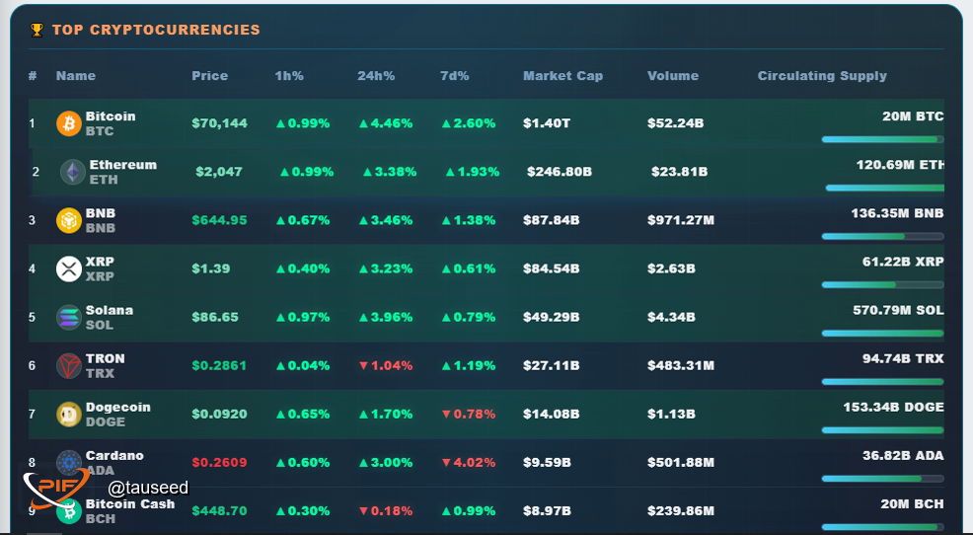Click the XRP coin logo
This screenshot has height=535, width=973.
click(x=69, y=268)
